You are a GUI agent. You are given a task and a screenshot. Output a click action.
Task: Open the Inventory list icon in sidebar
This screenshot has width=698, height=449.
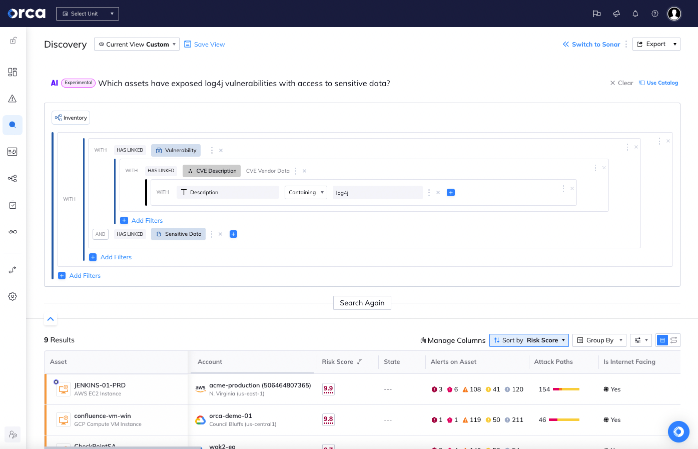tap(13, 151)
